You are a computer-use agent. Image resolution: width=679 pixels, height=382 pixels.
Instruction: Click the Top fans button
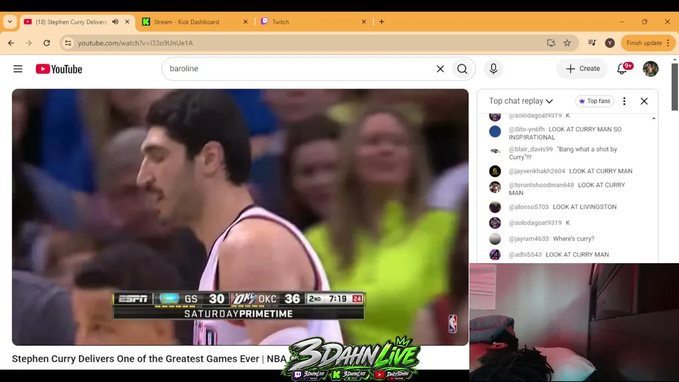(x=594, y=101)
